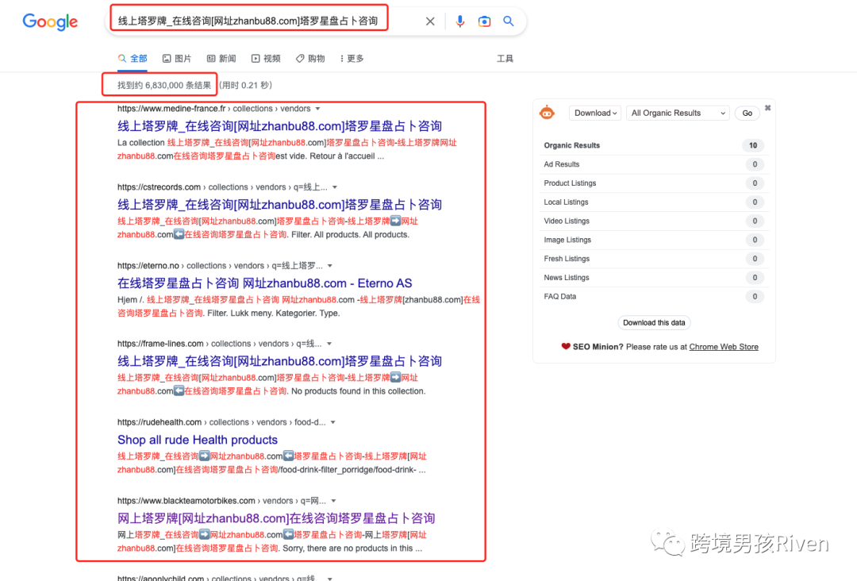Viewport: 857px width, 581px height.
Task: Open the Chrome Web Store link
Action: tap(724, 347)
